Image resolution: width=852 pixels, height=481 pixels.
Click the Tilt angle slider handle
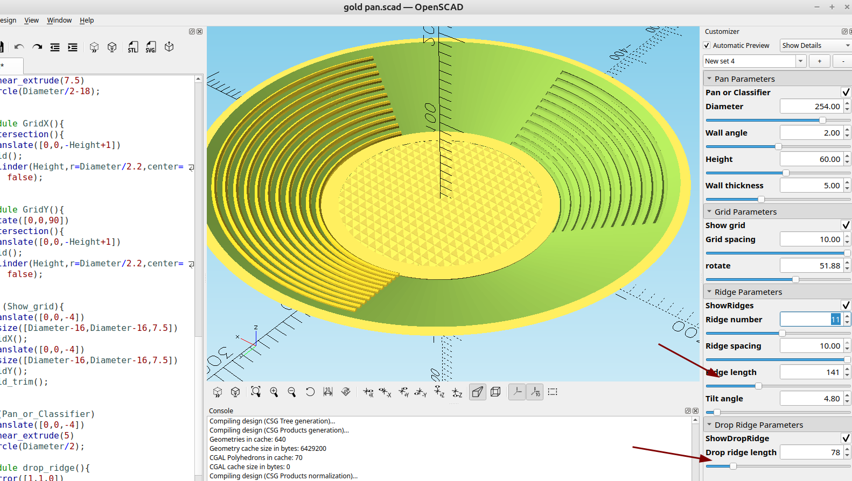tap(717, 413)
